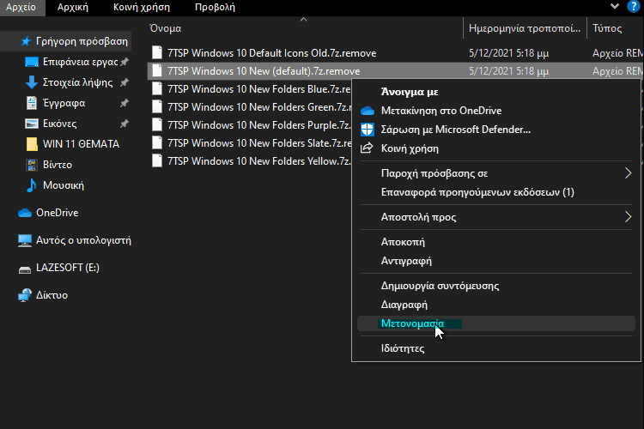Click the Quick access star icon
Image resolution: width=644 pixels, height=429 pixels.
point(26,41)
